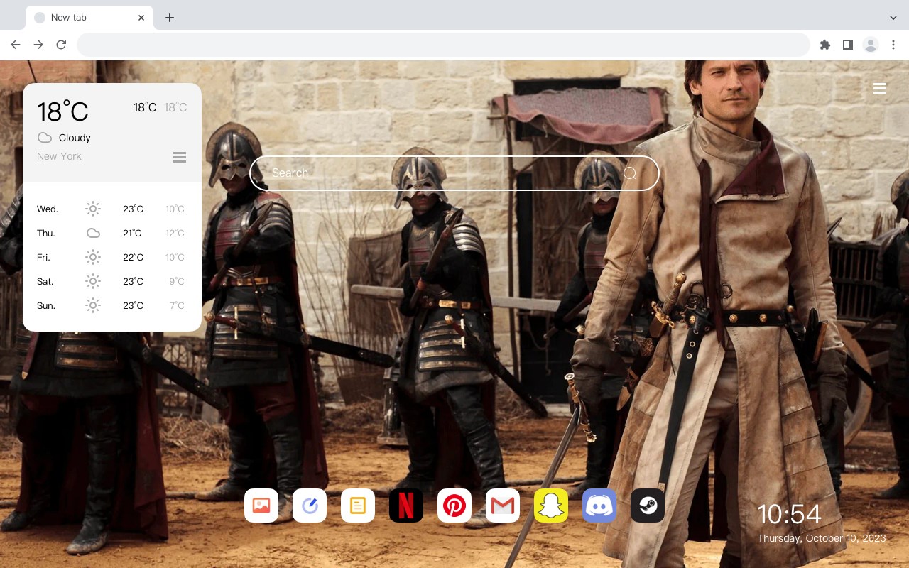Screen dimensions: 909x568
Task: Open a new tab with plus button
Action: [169, 18]
